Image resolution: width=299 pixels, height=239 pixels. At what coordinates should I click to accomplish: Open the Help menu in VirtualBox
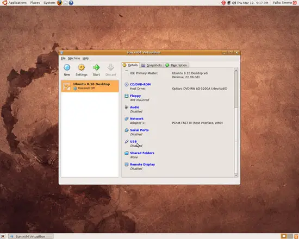coord(85,58)
